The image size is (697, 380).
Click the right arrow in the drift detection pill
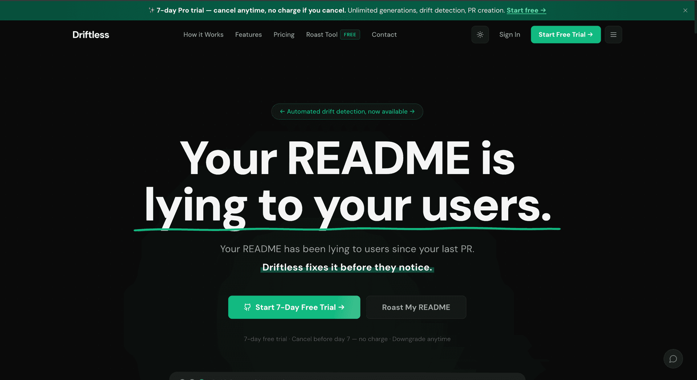click(x=412, y=111)
